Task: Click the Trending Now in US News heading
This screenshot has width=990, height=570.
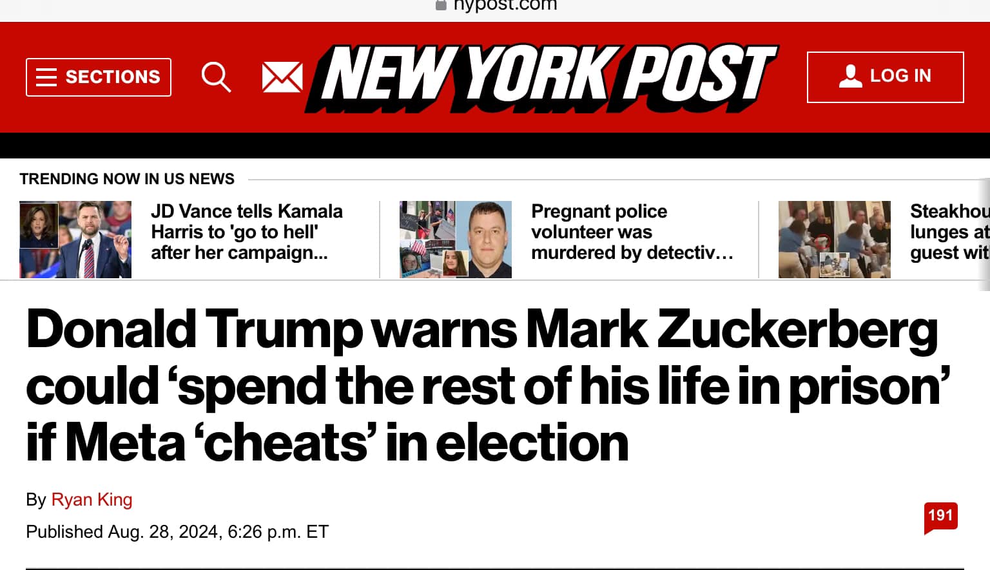Action: pos(127,179)
